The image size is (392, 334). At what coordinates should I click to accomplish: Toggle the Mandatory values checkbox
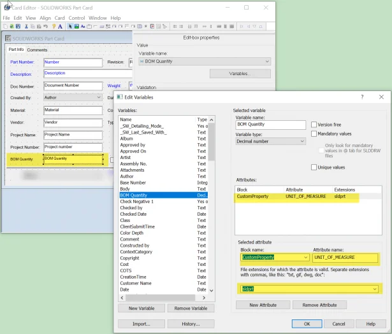click(314, 134)
